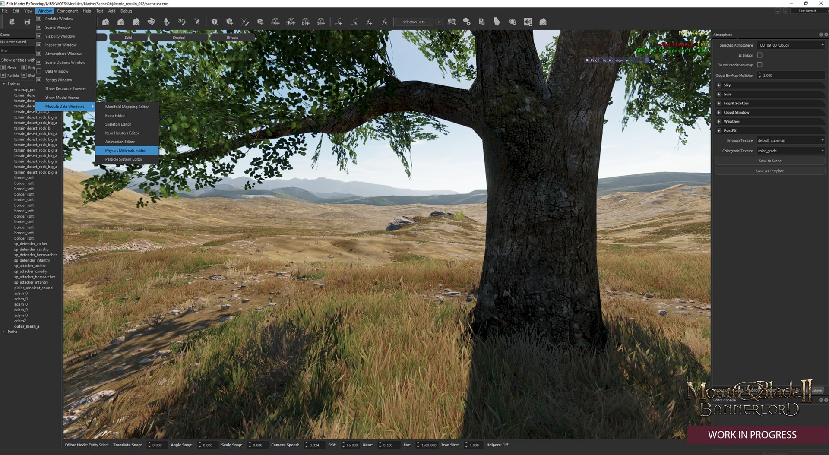829x455 pixels.
Task: Open the Selected Atmosphere dropdown
Action: (791, 45)
